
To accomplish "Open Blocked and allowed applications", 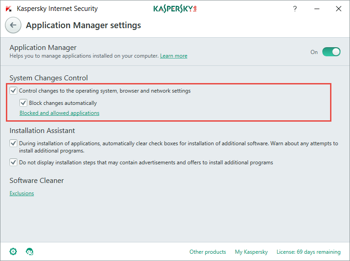I will pyautogui.click(x=59, y=113).
